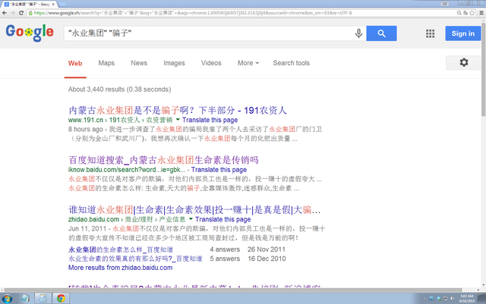486x304 pixels.
Task: Open a new tab next to the search tab
Action: 62,5
